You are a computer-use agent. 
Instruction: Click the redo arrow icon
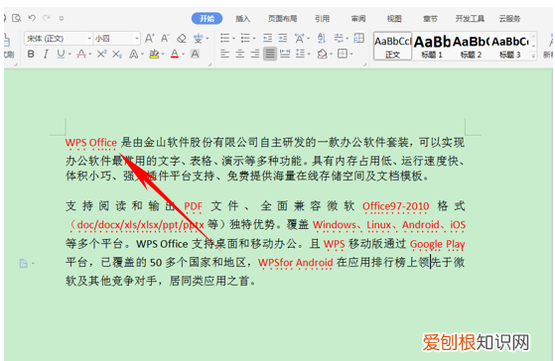tap(47, 18)
